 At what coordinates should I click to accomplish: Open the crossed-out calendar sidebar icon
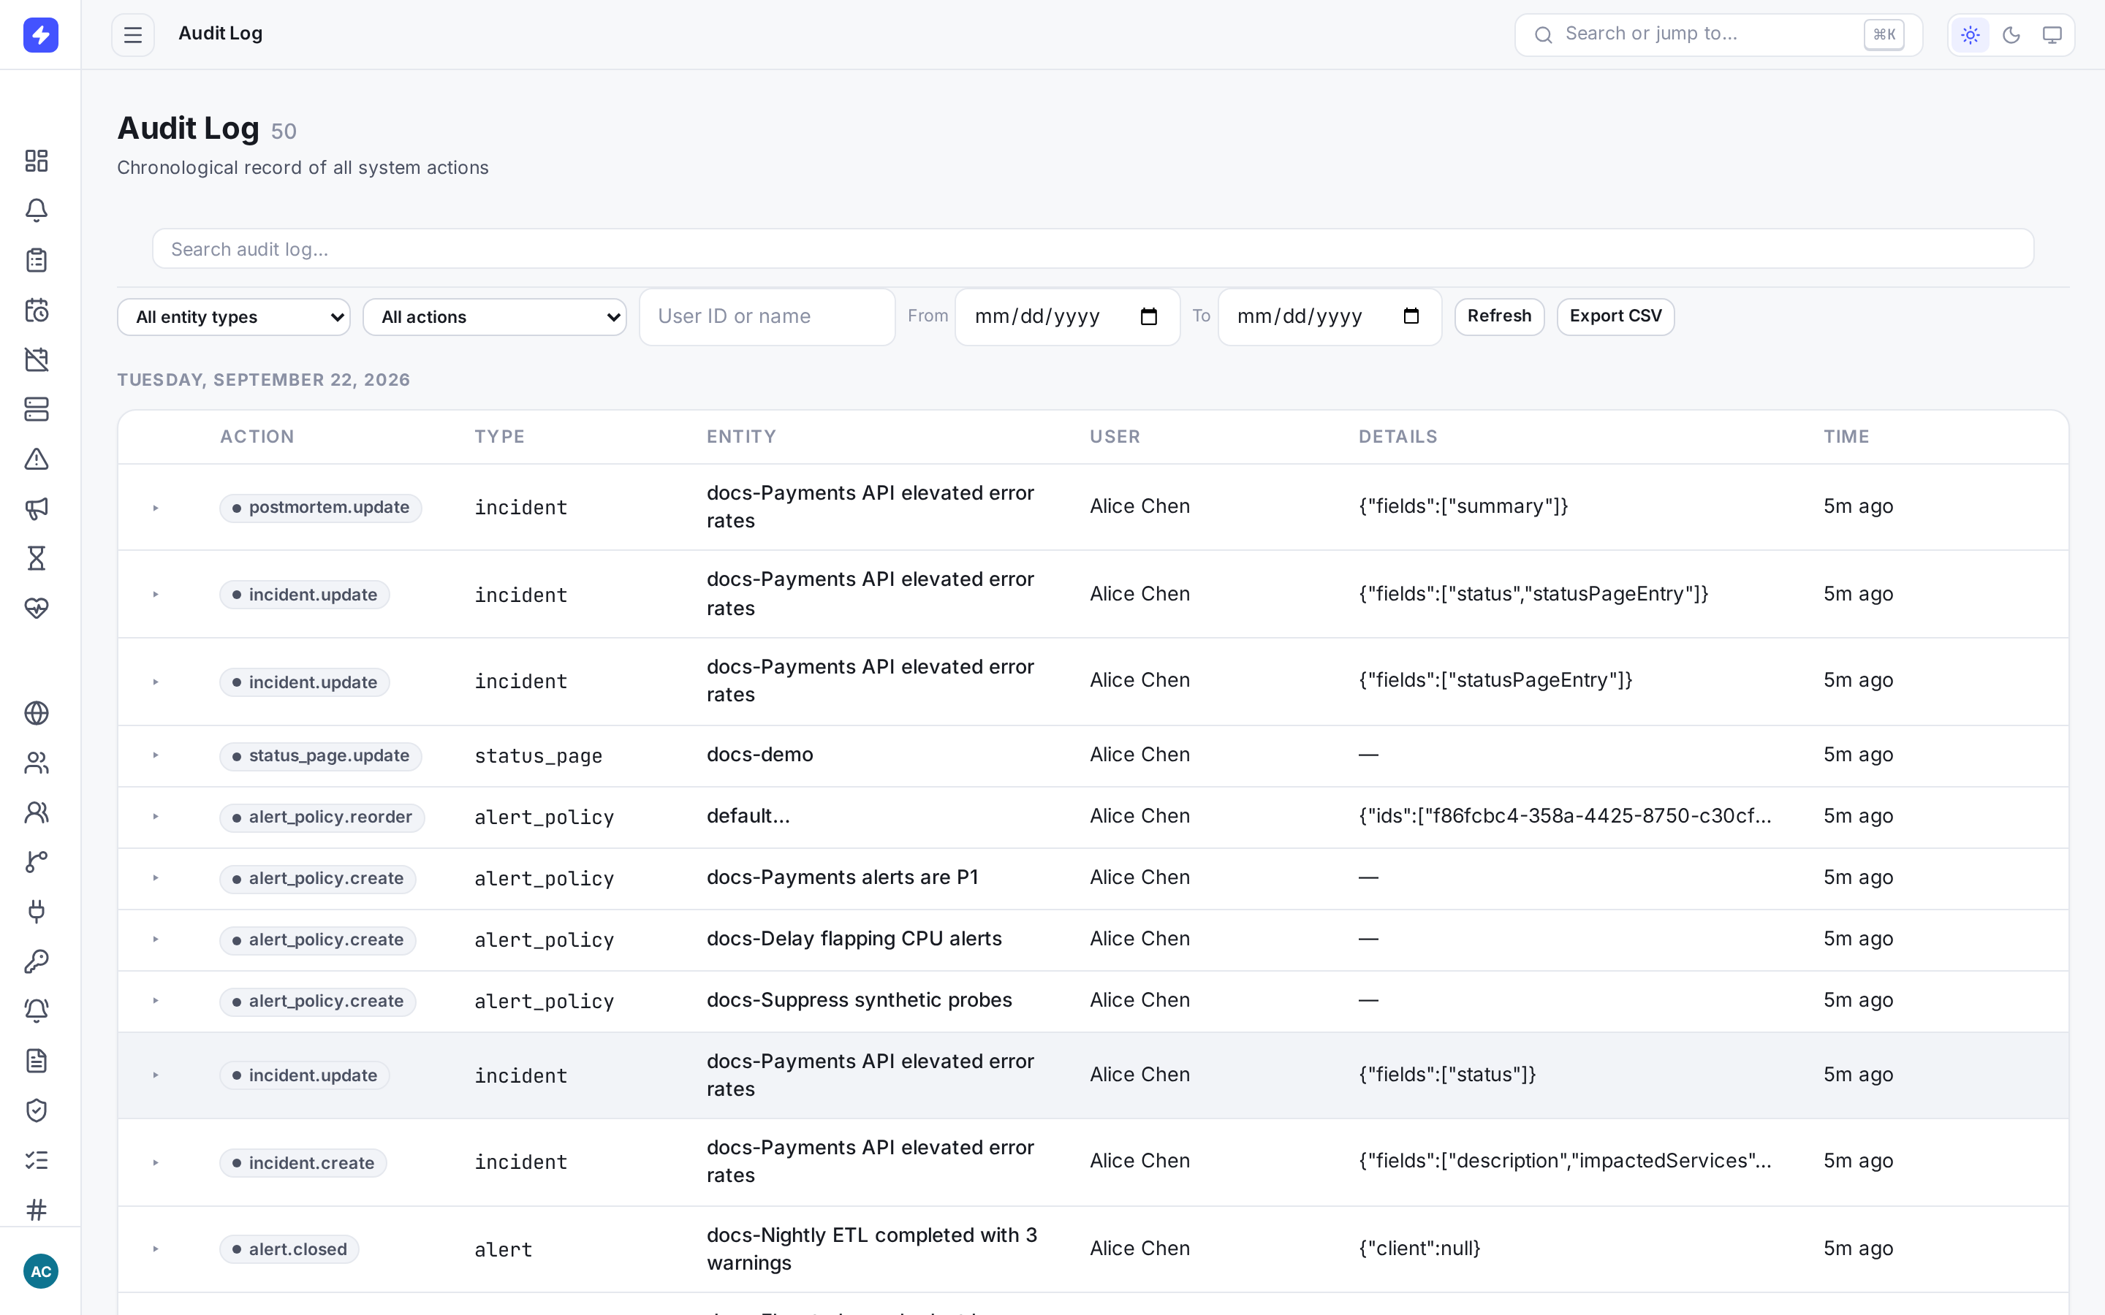37,359
